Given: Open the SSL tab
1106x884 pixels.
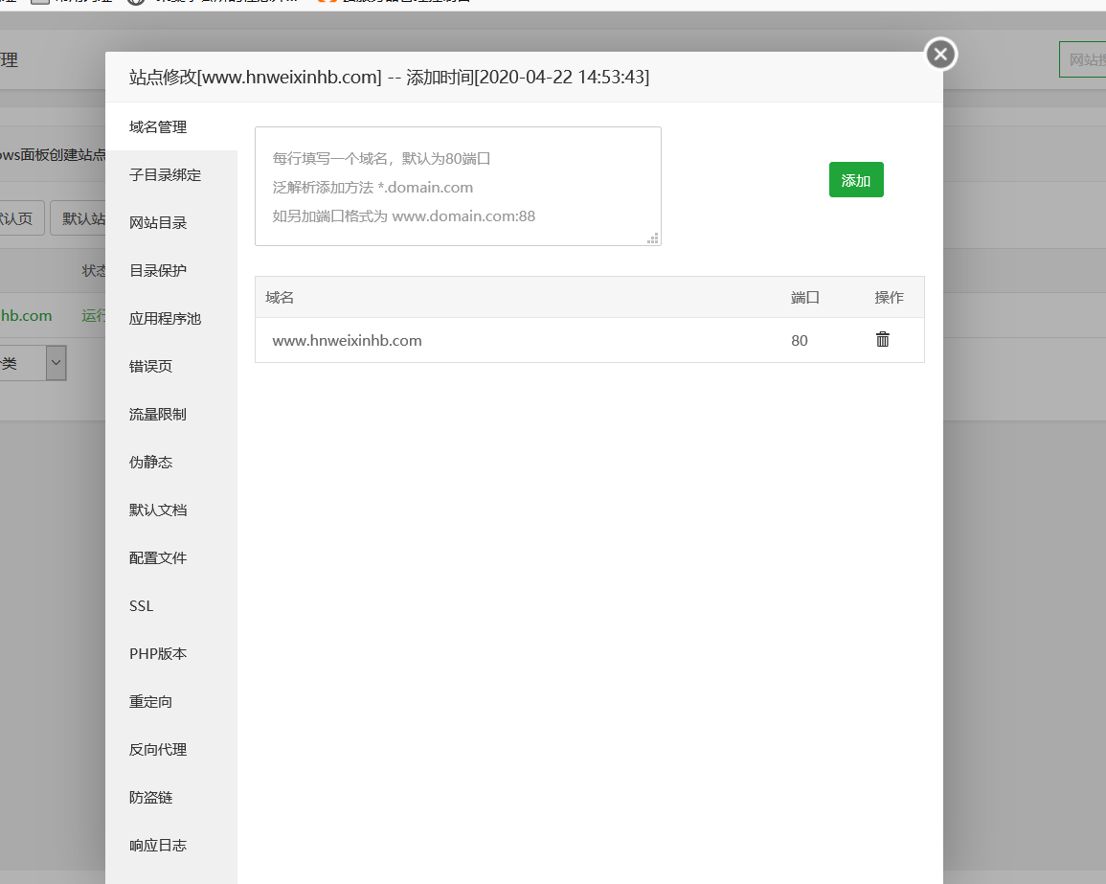Looking at the screenshot, I should tap(171, 606).
